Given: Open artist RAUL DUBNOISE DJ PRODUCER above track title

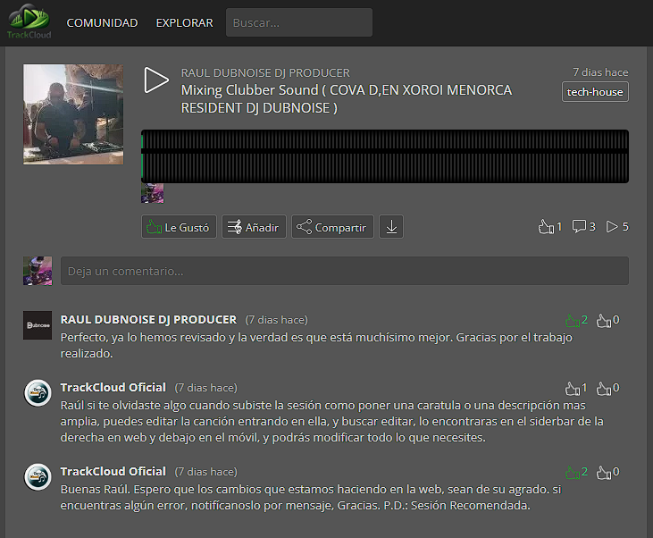Looking at the screenshot, I should [265, 73].
